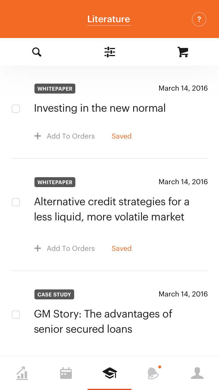Tap the help question mark icon
Image resolution: width=219 pixels, height=390 pixels.
tap(199, 20)
